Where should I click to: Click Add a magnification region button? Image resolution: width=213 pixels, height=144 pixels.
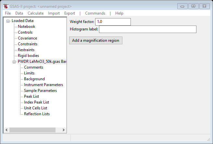pyautogui.click(x=96, y=40)
